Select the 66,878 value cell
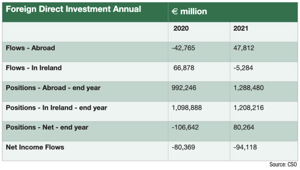The image size is (300, 170). click(x=184, y=68)
